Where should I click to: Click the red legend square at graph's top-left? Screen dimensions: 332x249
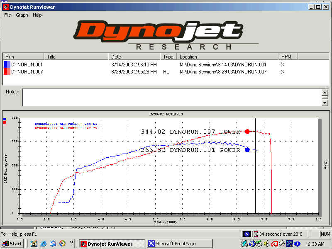click(x=5, y=122)
